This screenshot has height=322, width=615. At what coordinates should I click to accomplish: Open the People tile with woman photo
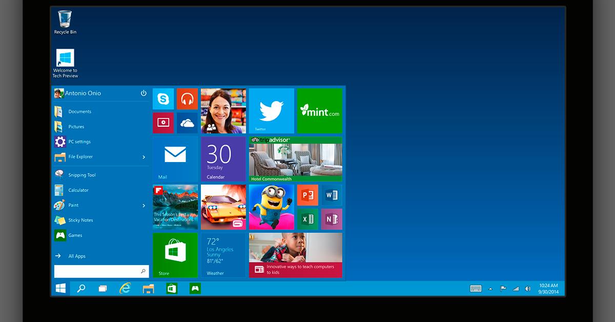[223, 111]
